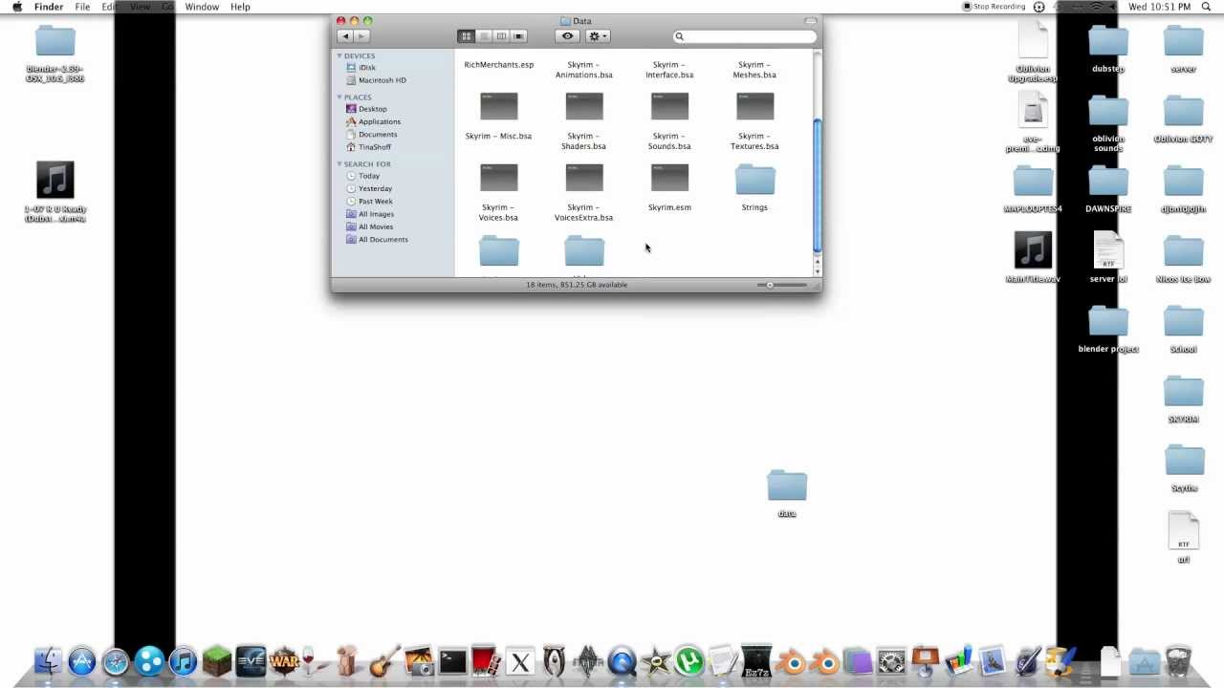This screenshot has height=688, width=1224.
Task: Select the SKYRIM folder on desktop
Action: tap(1184, 392)
